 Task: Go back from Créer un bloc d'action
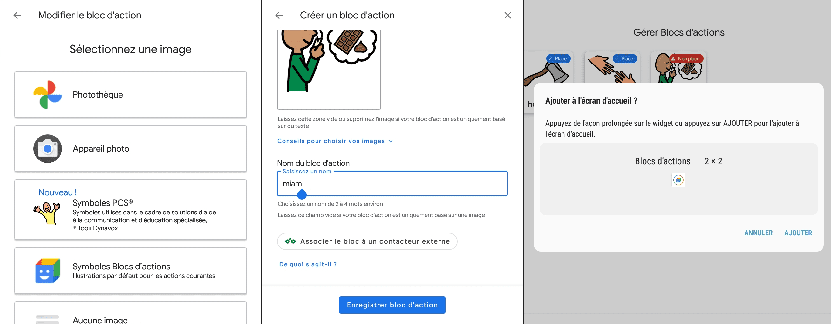point(279,15)
